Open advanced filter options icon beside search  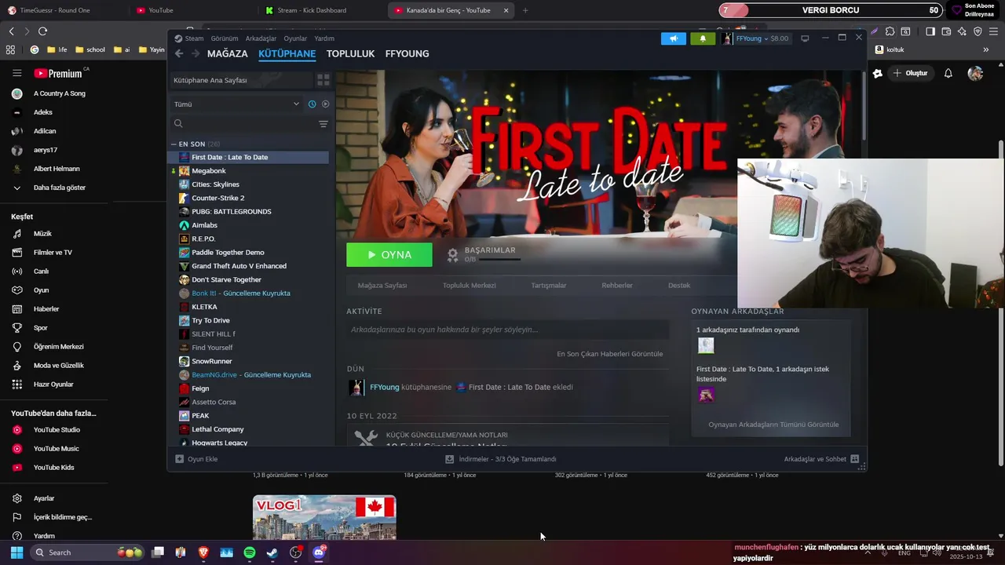coord(323,124)
